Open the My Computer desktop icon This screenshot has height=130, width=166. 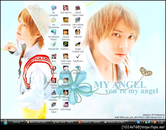54,8
